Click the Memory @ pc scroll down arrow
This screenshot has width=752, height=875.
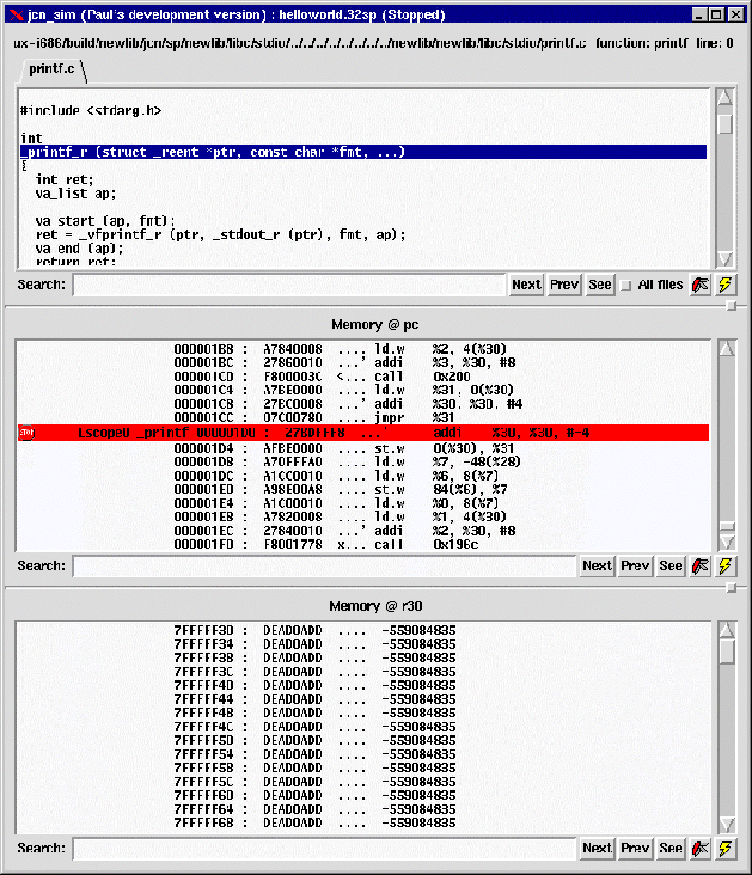pyautogui.click(x=725, y=541)
